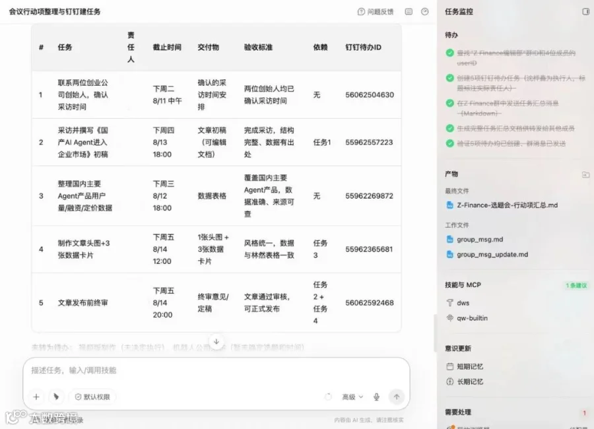Click the 钉钉待办ID column header

[363, 48]
